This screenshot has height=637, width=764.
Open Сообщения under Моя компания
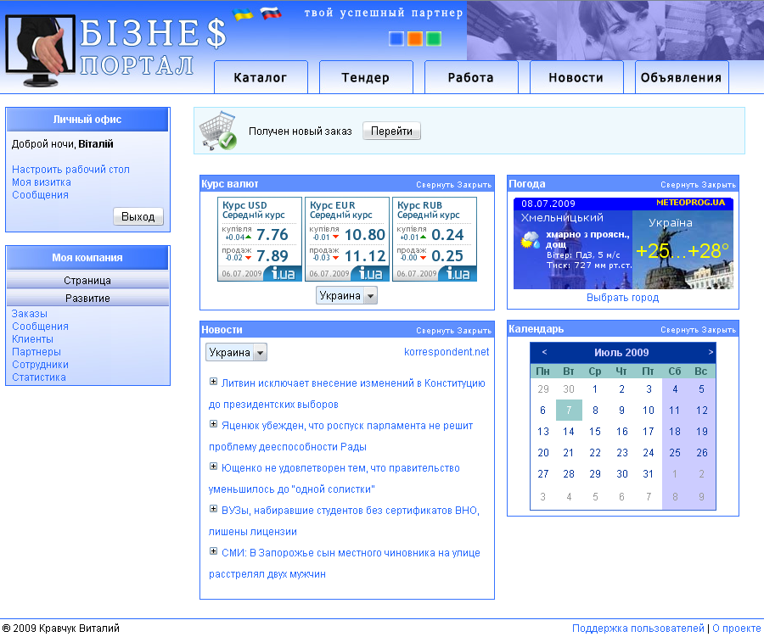[40, 327]
